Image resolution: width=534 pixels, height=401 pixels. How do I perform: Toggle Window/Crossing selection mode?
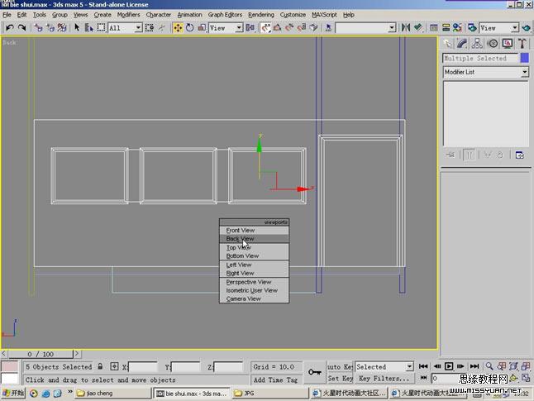pyautogui.click(x=150, y=27)
